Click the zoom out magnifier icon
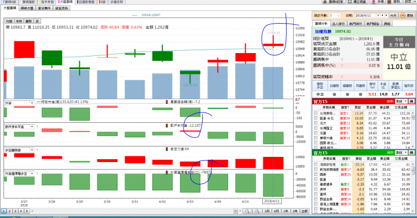Screen dimensions: 417x218 [x=247, y=211]
